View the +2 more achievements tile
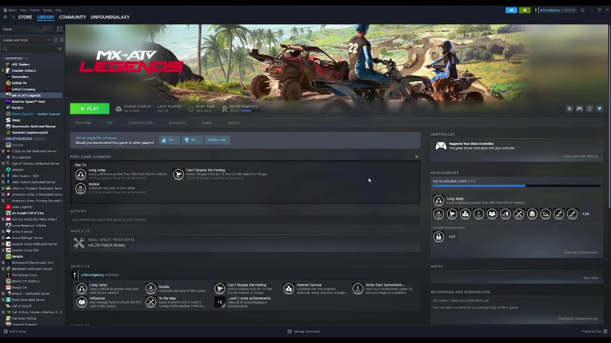This screenshot has height=343, width=611. (x=220, y=302)
